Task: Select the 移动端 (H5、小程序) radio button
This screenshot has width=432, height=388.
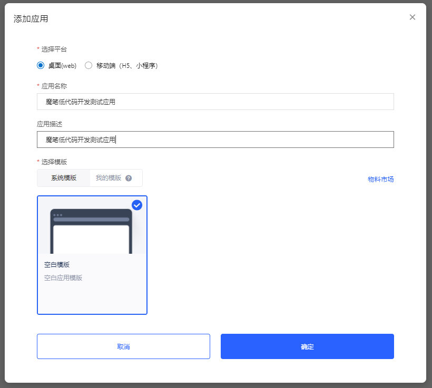Action: [89, 65]
